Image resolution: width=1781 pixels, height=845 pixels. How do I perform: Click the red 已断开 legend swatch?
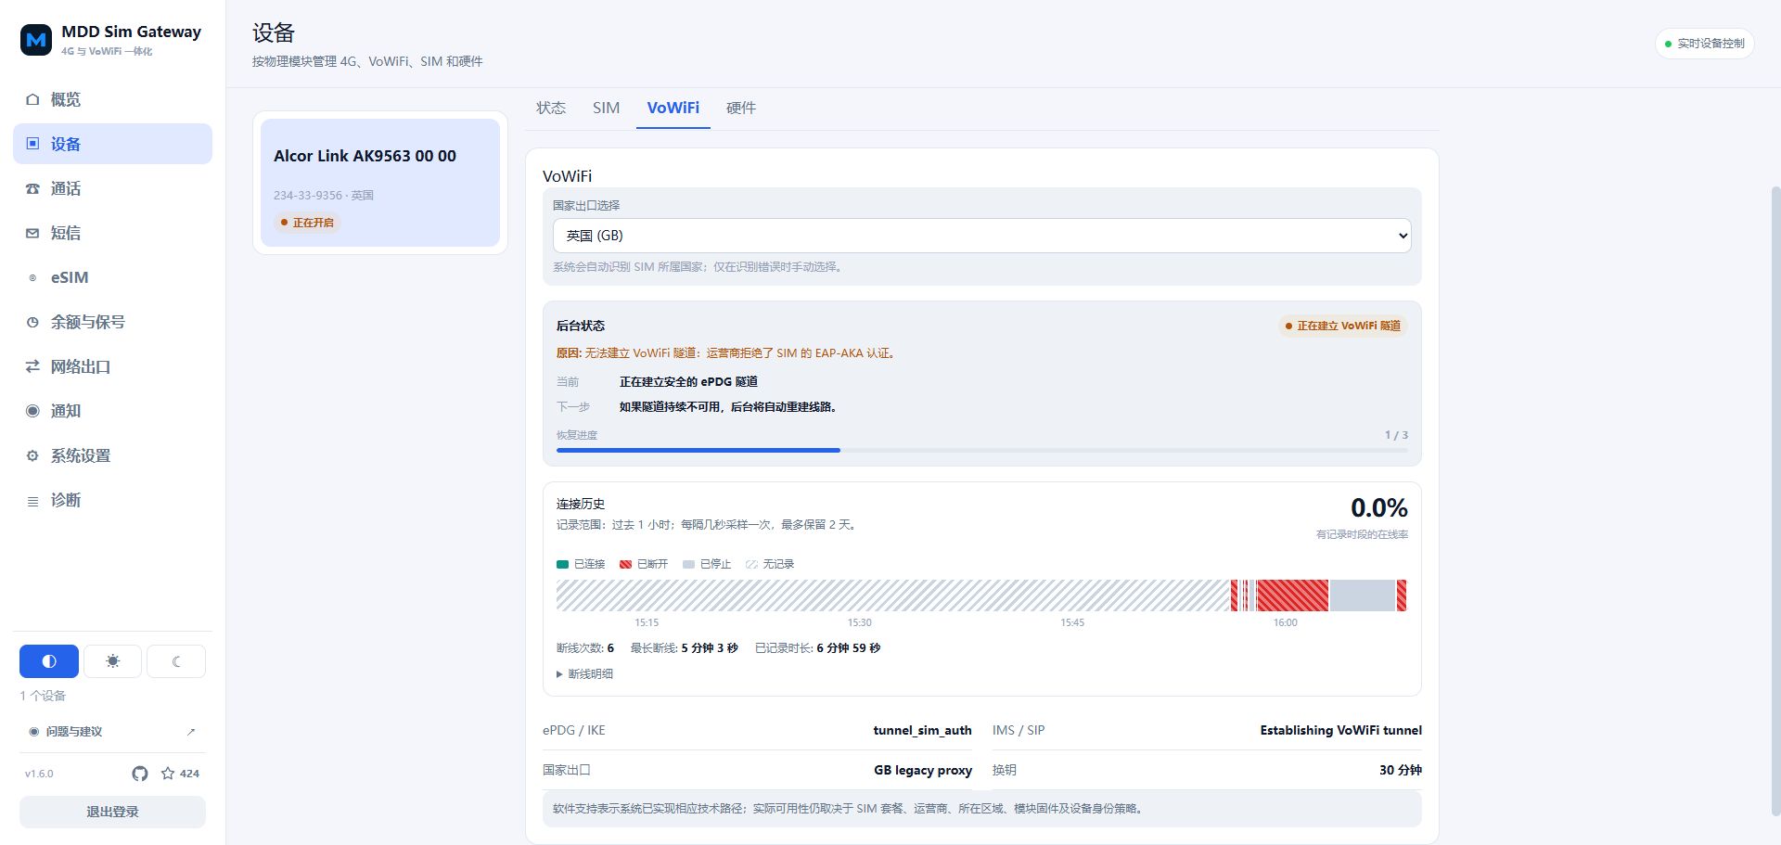pyautogui.click(x=625, y=564)
